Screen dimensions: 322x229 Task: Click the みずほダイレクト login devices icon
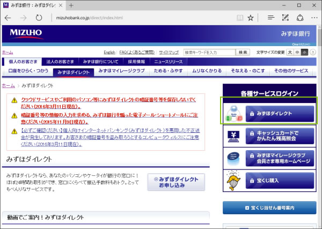tap(234, 113)
